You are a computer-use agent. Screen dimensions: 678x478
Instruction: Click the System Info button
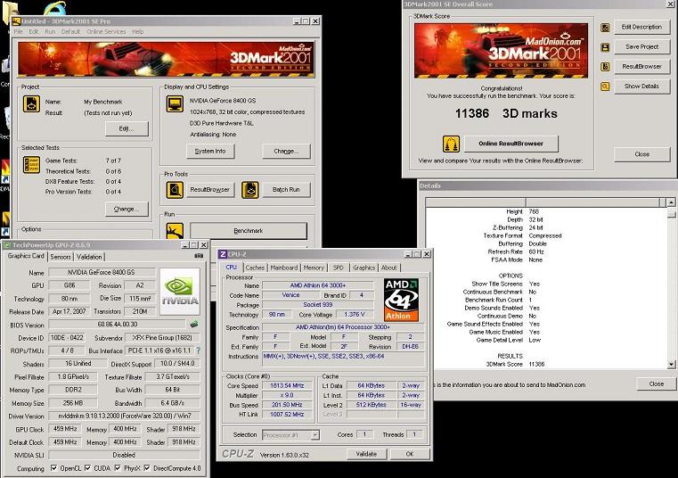click(x=210, y=151)
